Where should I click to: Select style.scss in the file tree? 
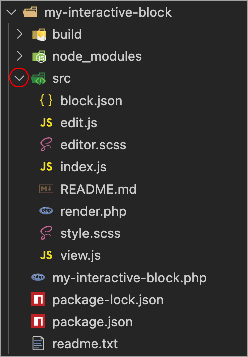(x=91, y=233)
